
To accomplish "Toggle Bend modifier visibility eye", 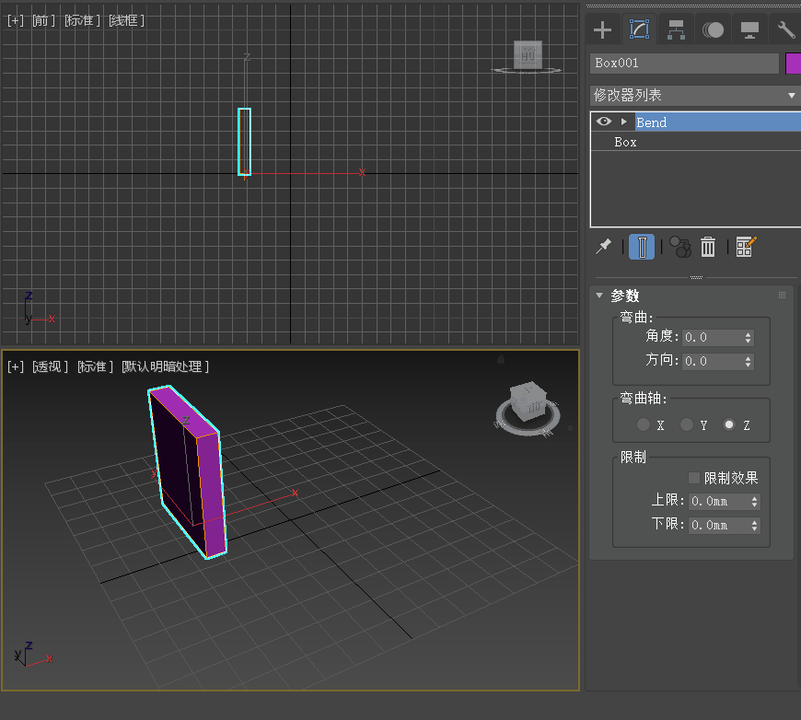I will tap(604, 122).
